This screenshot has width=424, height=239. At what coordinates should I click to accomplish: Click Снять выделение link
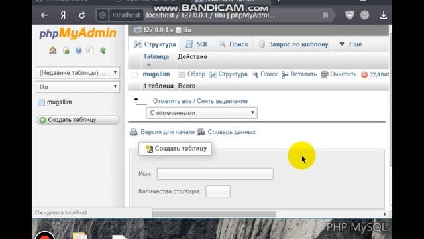222,101
